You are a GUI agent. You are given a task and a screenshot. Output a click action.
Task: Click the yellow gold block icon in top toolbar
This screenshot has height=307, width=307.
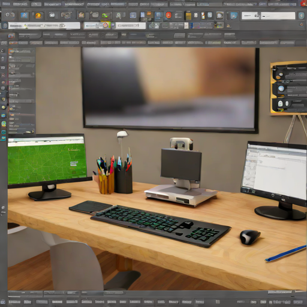click(188, 16)
